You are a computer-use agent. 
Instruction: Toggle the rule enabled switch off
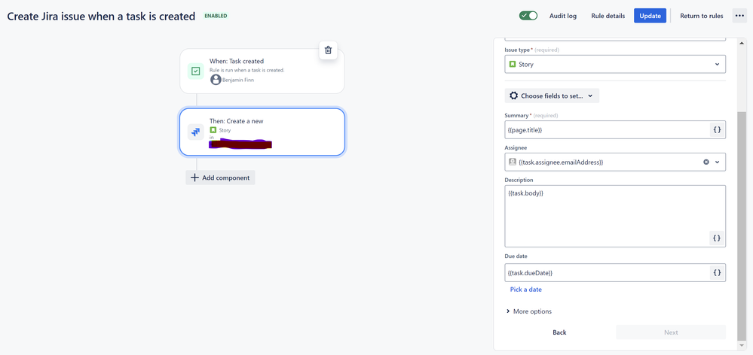(x=528, y=16)
